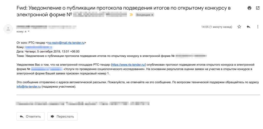
Task: Remove the Входящие label with its ×
Action: pos(152,15)
